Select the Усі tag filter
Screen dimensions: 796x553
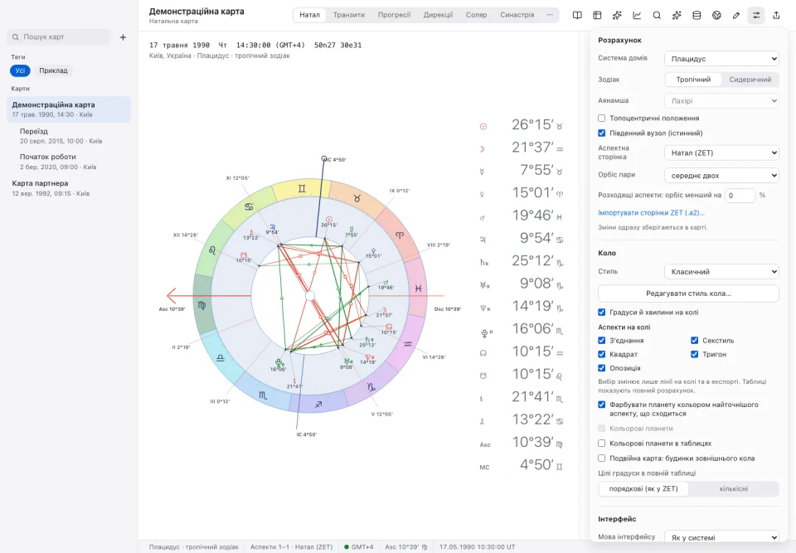click(20, 70)
